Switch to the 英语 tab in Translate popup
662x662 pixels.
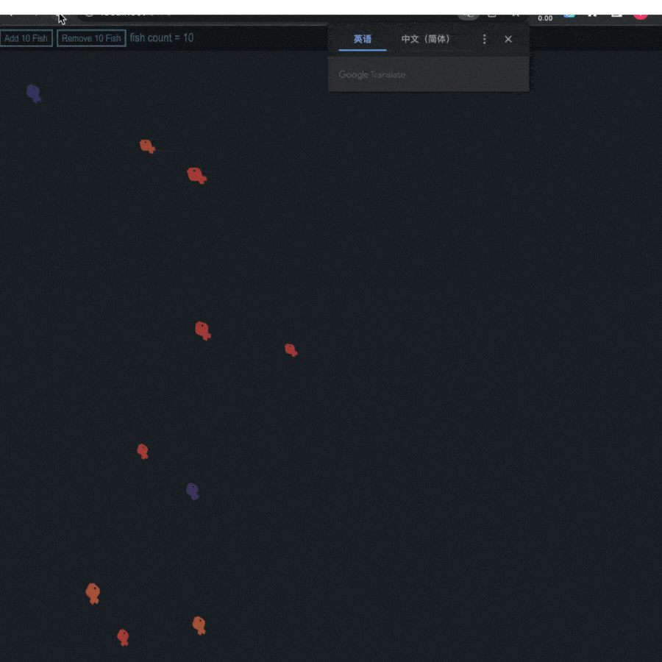tap(362, 39)
